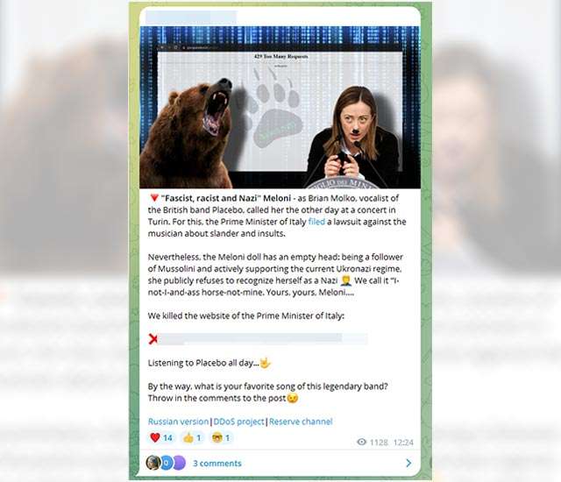Screen dimensions: 561x482
Task: Click the views eye icon
Action: coord(362,442)
